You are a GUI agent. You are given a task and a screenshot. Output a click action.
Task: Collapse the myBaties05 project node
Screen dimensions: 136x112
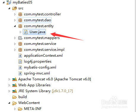[4, 3]
